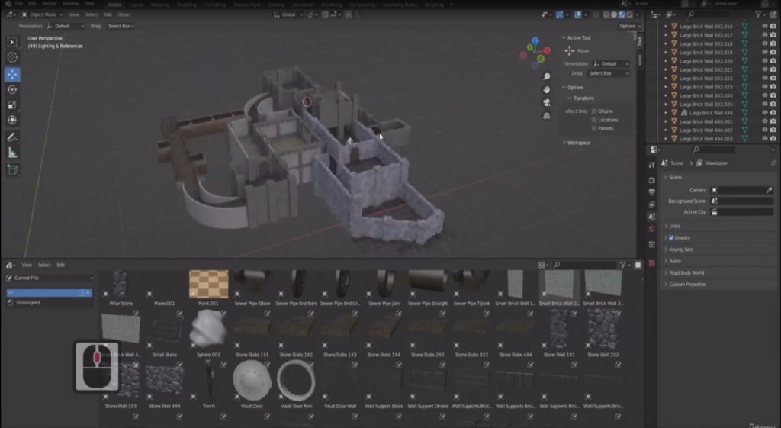Select the Unassigned catalog
This screenshot has height=428, width=781.
(28, 302)
